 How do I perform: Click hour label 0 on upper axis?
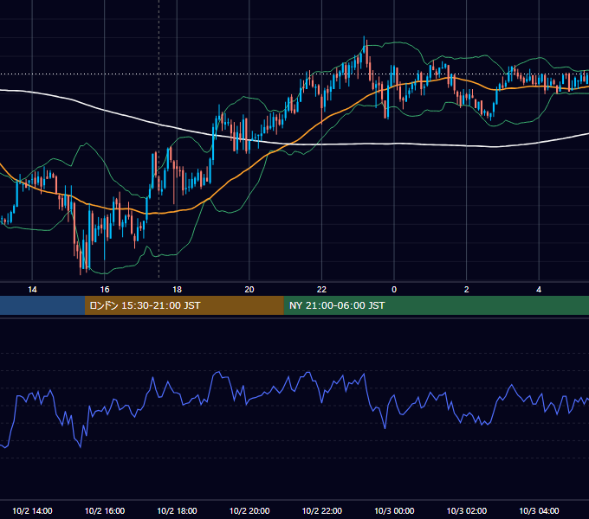[x=394, y=290]
